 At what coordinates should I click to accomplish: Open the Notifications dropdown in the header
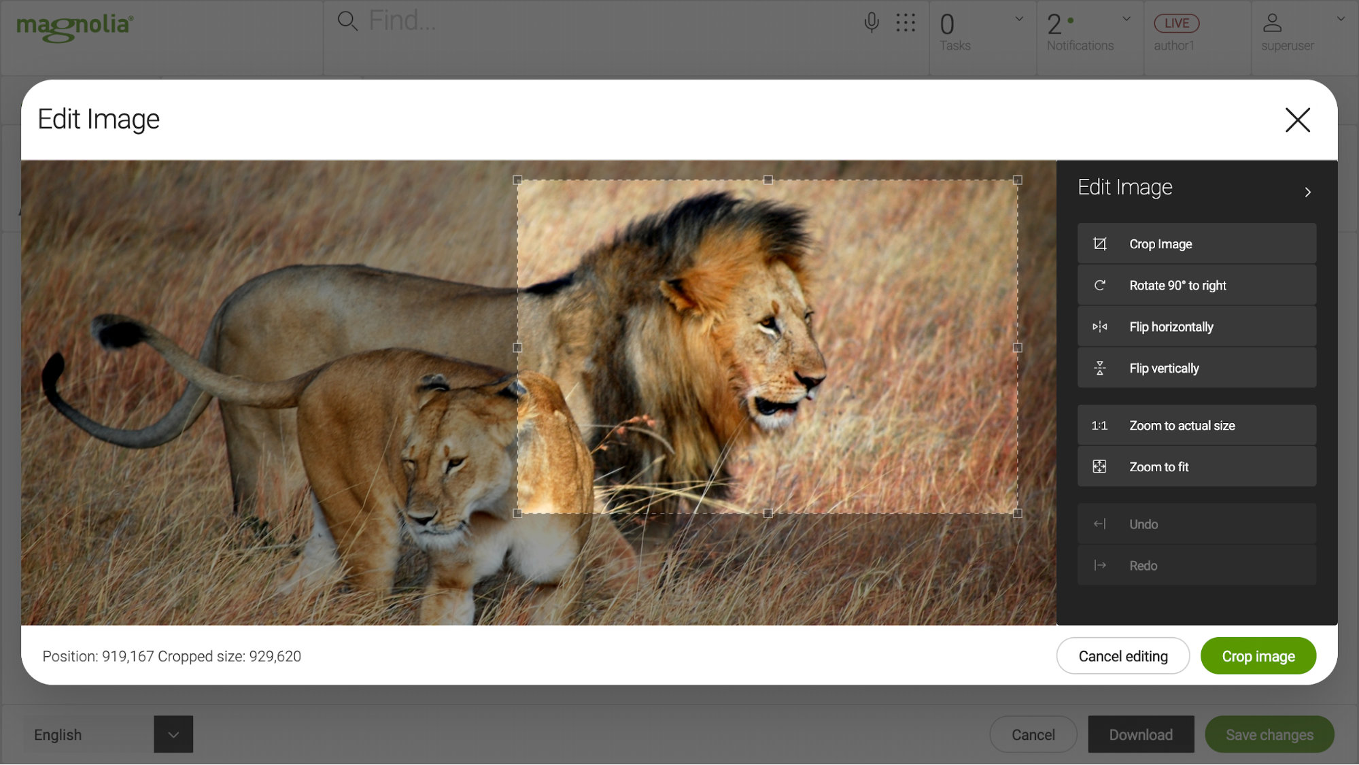pos(1125,18)
